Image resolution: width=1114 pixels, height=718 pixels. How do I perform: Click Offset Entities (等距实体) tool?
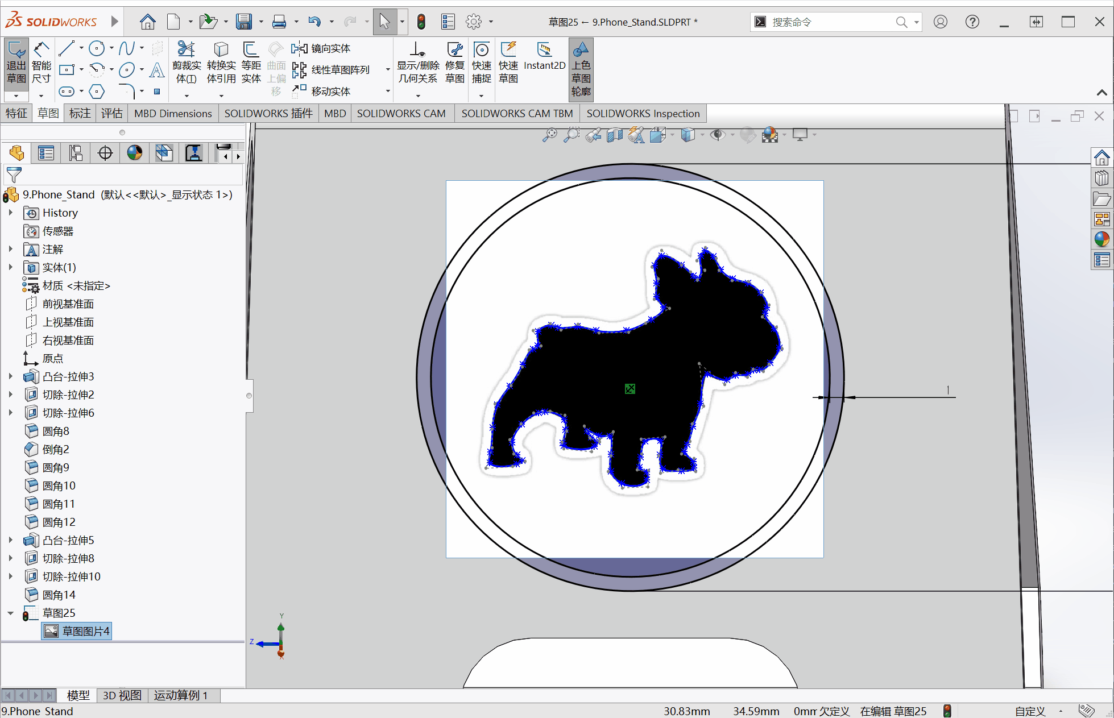pyautogui.click(x=251, y=63)
